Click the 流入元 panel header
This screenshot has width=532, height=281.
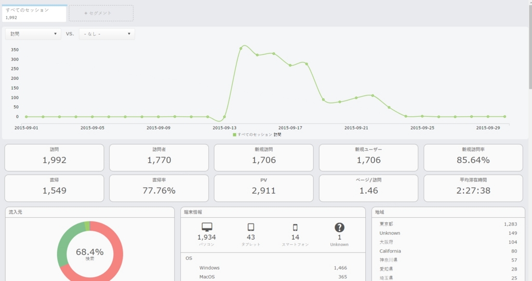click(x=90, y=212)
